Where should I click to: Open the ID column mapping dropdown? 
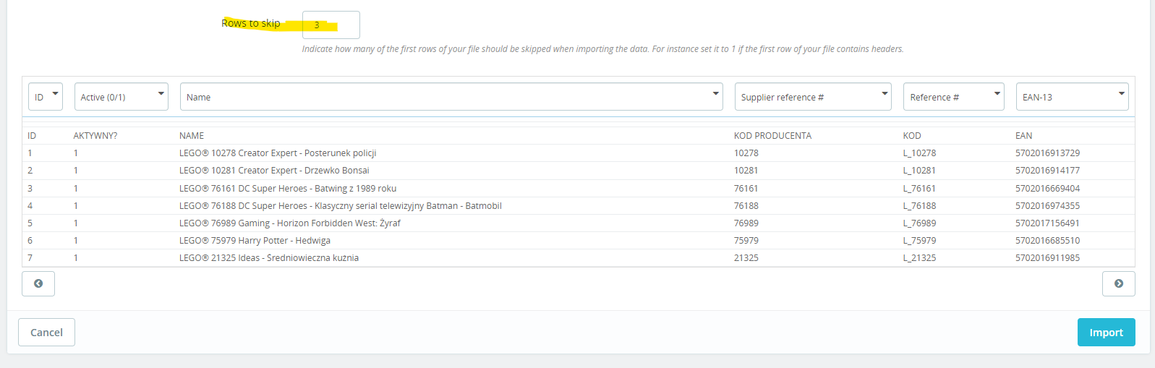[46, 97]
